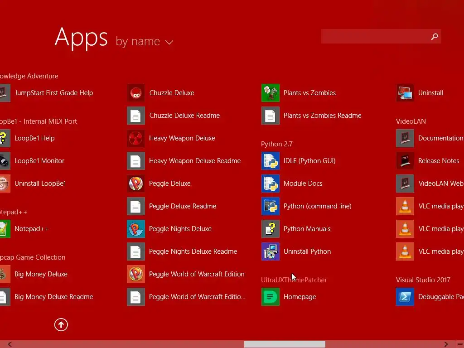Launch Plants vs Zombies icon
This screenshot has width=464, height=348.
(271, 93)
